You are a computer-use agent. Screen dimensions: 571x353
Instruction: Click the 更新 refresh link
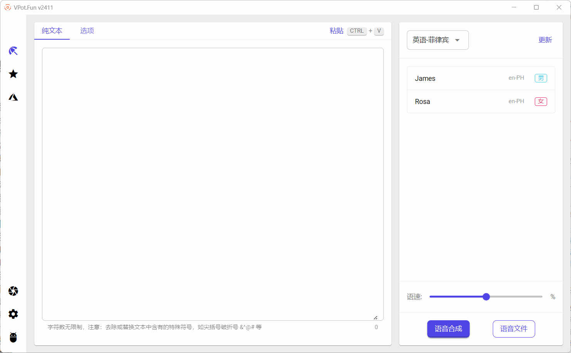click(x=545, y=40)
